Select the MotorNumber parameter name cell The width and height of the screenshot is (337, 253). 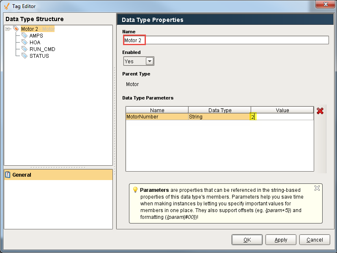pyautogui.click(x=157, y=117)
